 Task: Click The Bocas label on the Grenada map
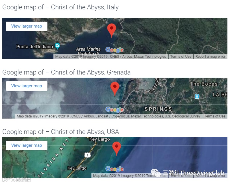pyautogui.click(x=204, y=84)
